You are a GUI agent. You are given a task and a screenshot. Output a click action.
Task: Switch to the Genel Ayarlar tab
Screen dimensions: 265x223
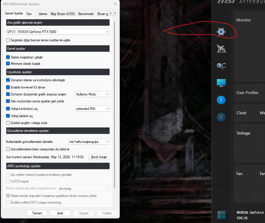click(14, 13)
